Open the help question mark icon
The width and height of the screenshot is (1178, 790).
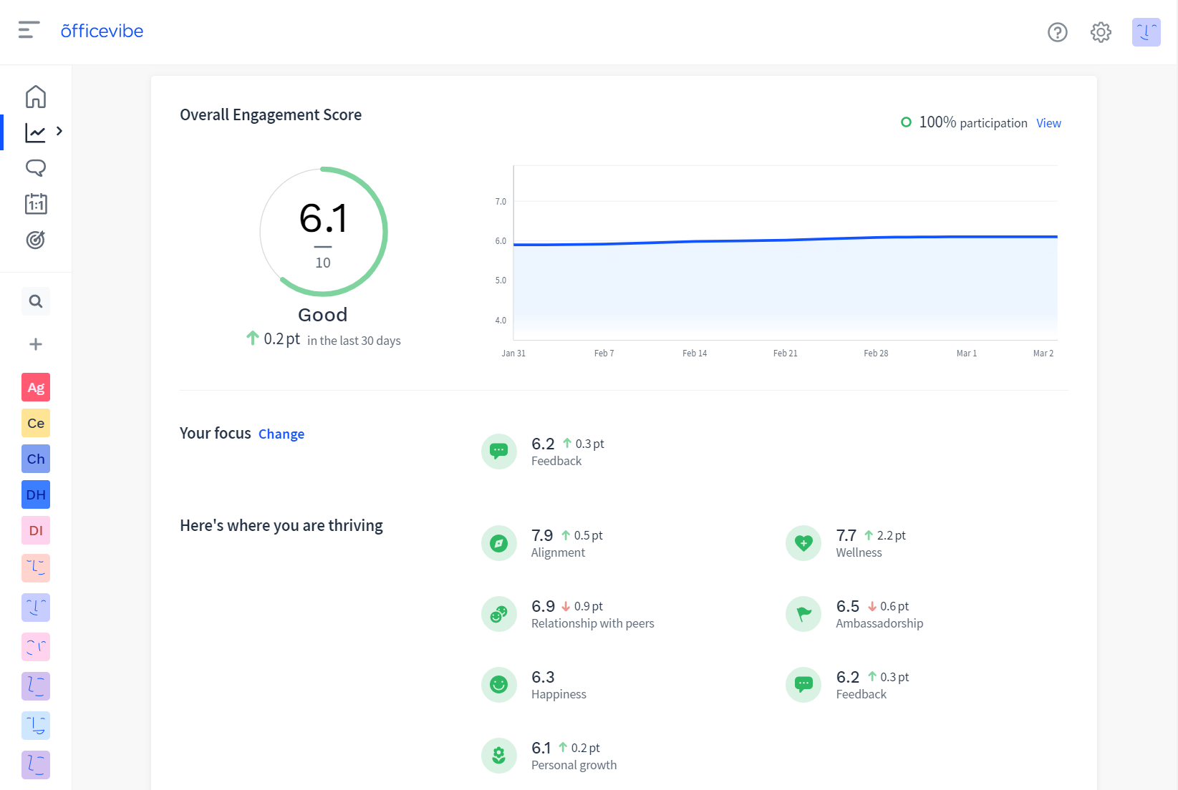(x=1057, y=32)
